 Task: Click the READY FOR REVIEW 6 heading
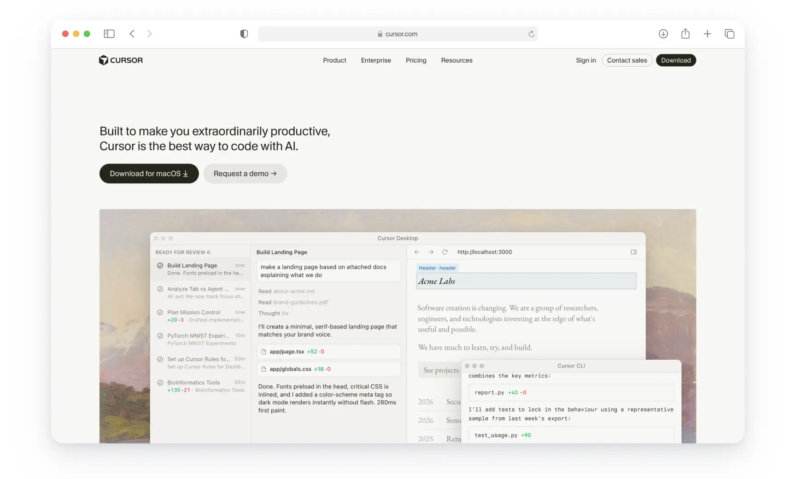click(182, 252)
